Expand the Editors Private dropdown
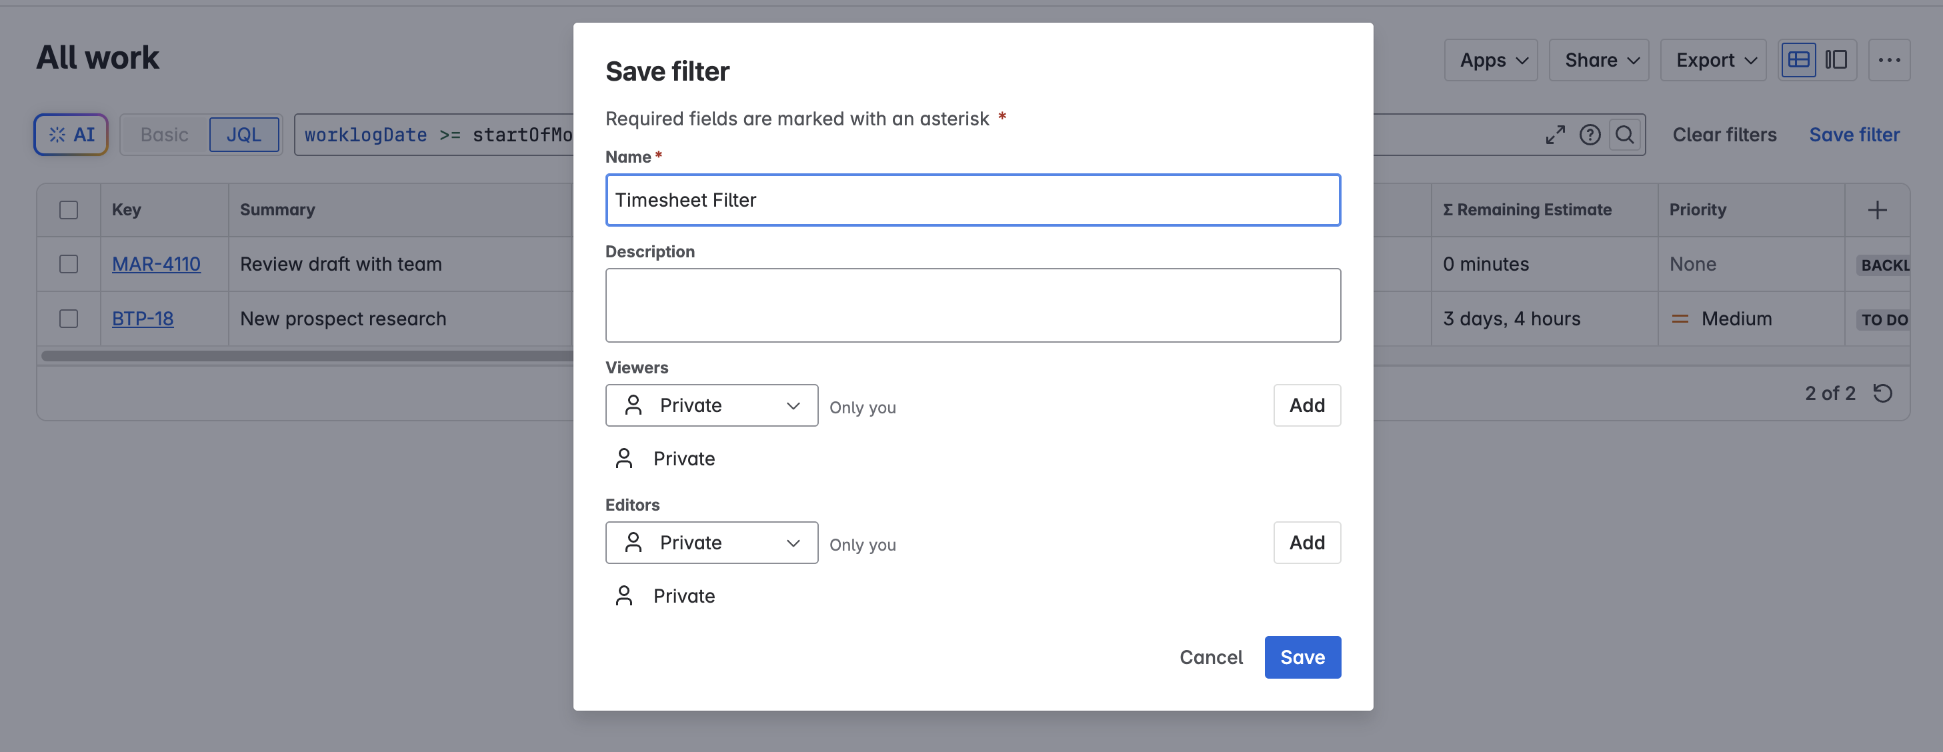1943x752 pixels. (711, 542)
